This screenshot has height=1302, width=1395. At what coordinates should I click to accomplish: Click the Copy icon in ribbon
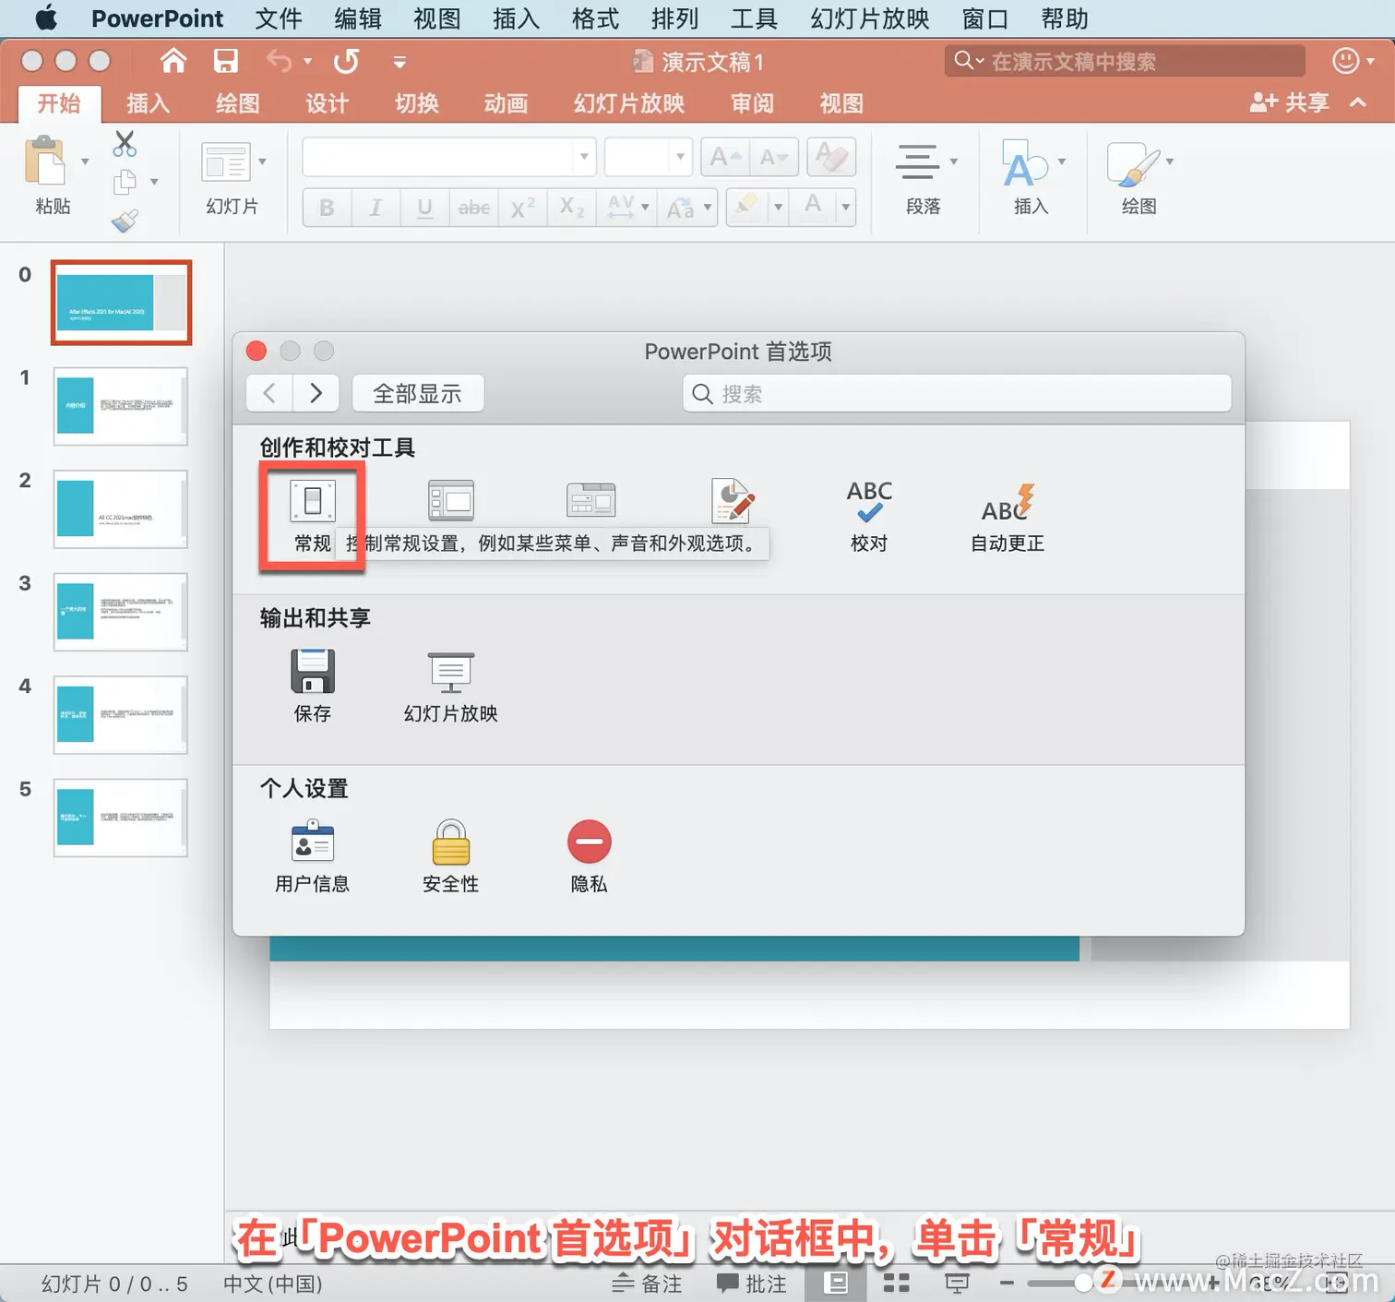[x=125, y=182]
